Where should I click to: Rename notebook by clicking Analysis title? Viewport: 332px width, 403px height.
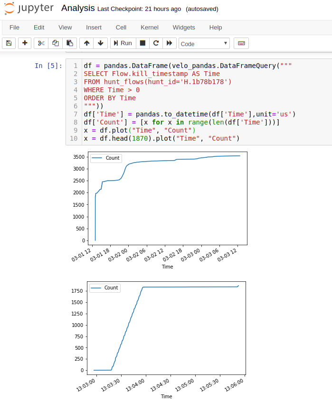tap(78, 8)
